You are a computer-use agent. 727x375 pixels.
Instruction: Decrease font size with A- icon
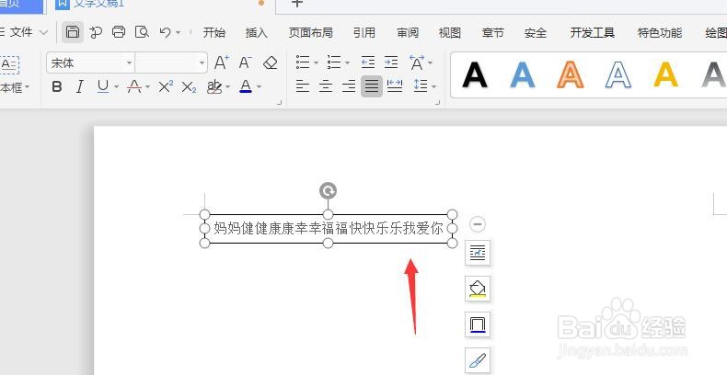coord(246,62)
